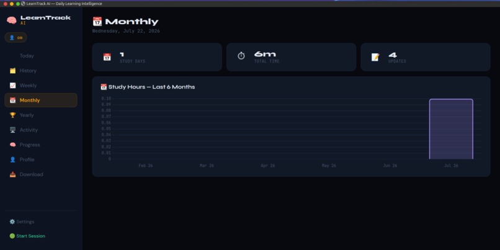This screenshot has width=500, height=250.
Task: Click the 'Updates' stat card
Action: pyautogui.click(x=426, y=58)
